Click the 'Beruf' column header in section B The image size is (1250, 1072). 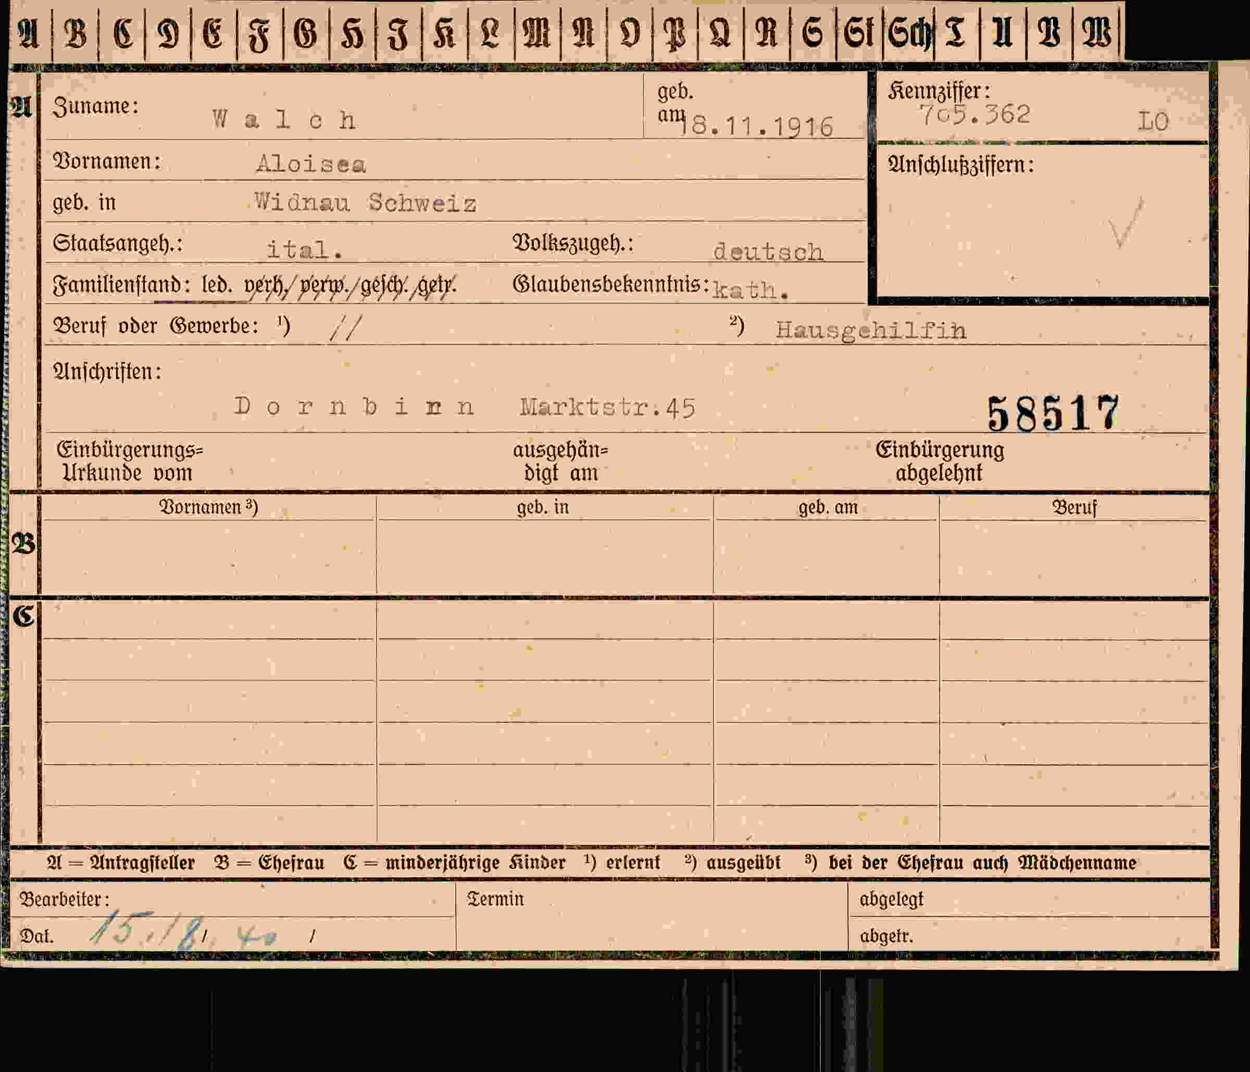[x=1074, y=508]
